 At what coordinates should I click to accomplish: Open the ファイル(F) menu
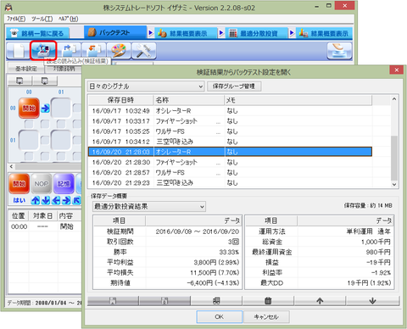tap(16, 19)
